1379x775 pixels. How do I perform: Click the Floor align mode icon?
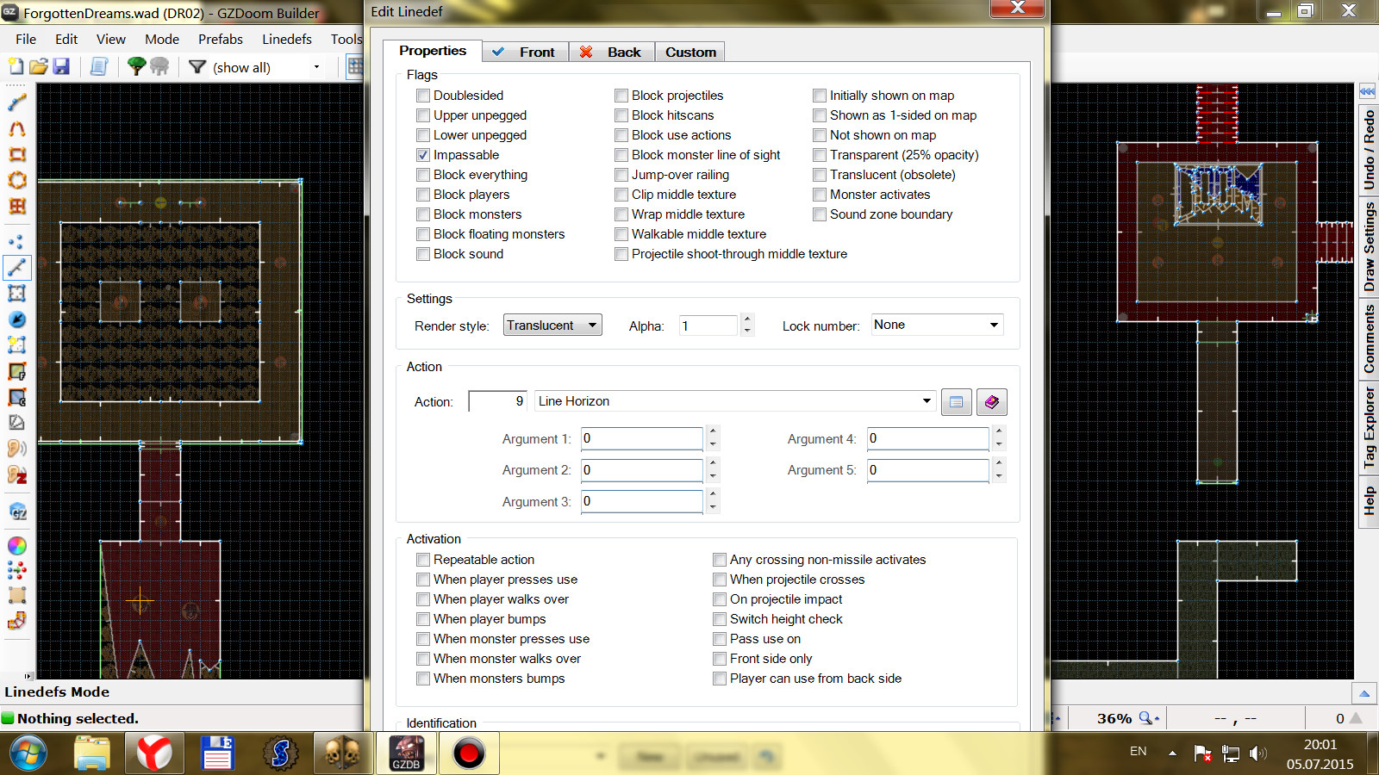[x=16, y=372]
